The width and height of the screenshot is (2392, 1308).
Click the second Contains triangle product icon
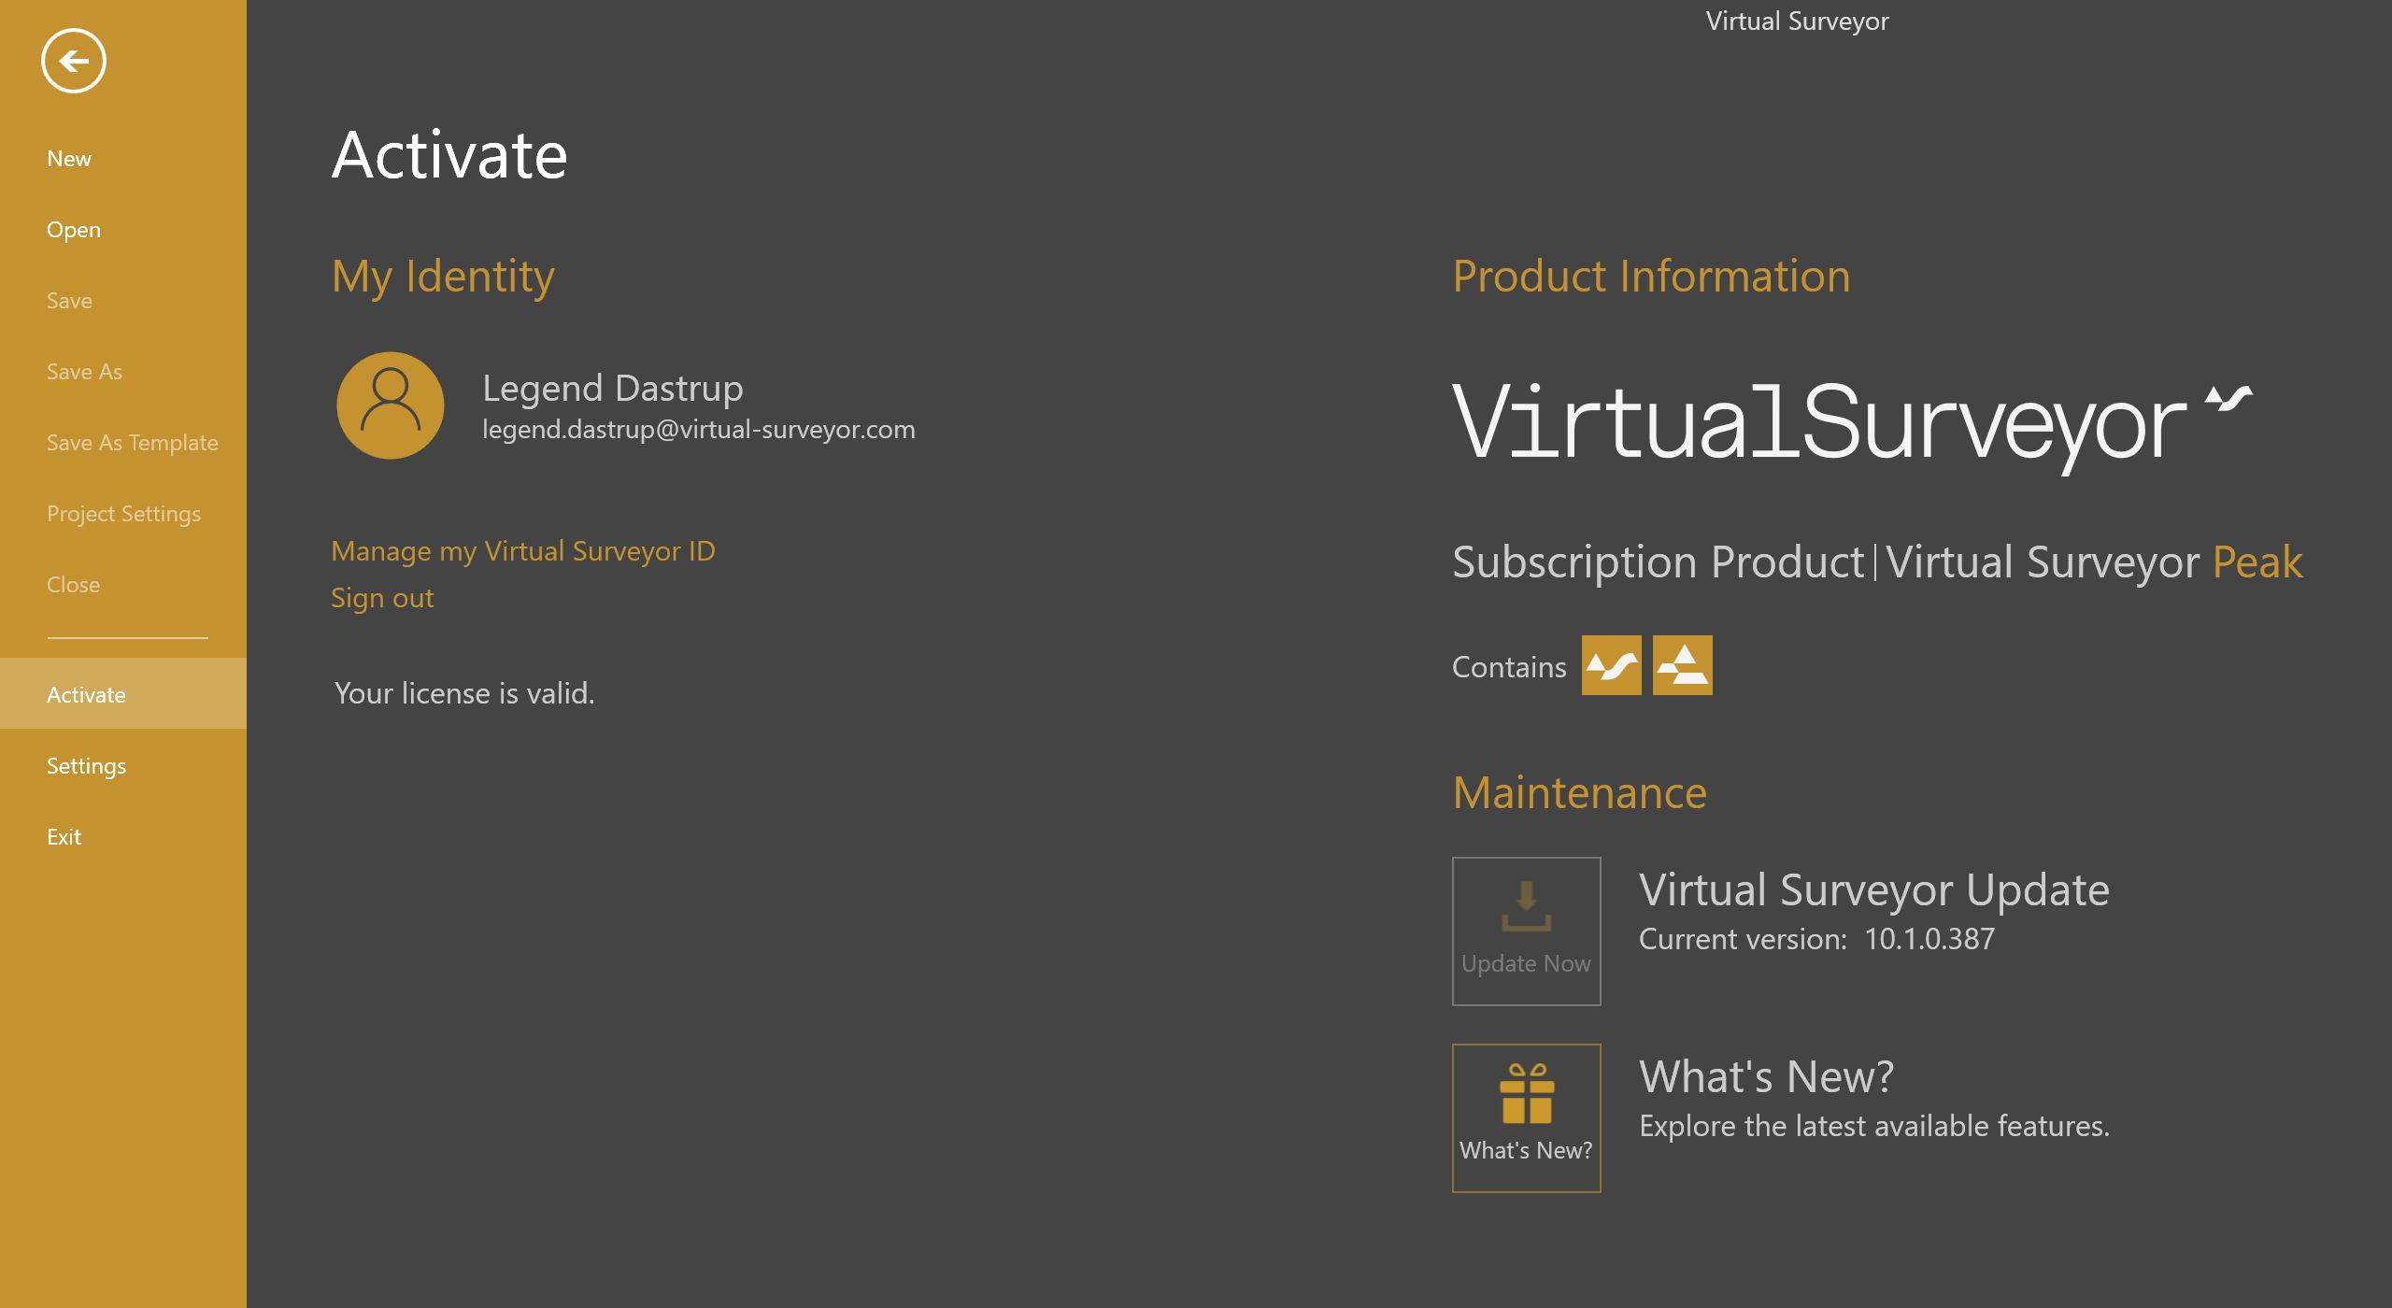pos(1682,665)
